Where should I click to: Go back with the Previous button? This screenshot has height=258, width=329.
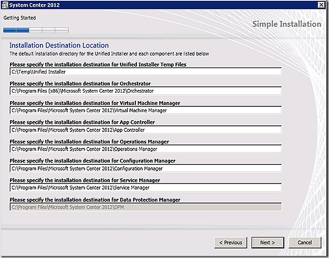pos(231,243)
